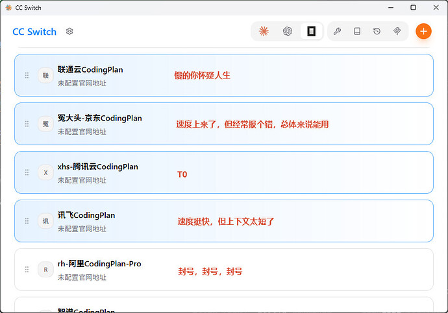Click the CC Switch title link
This screenshot has height=313, width=448.
pos(34,32)
